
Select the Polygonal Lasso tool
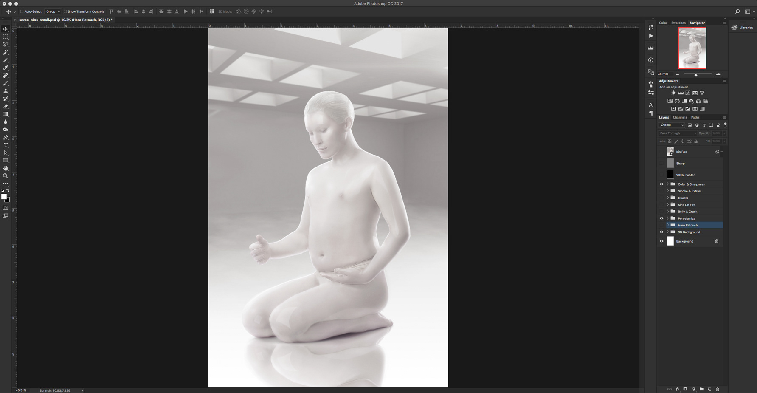tap(6, 45)
